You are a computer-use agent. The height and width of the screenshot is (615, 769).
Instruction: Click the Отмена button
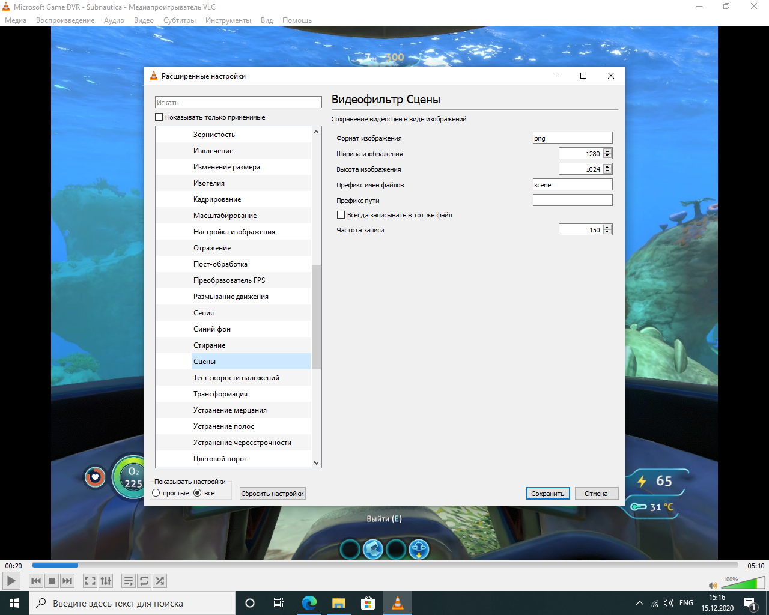597,494
